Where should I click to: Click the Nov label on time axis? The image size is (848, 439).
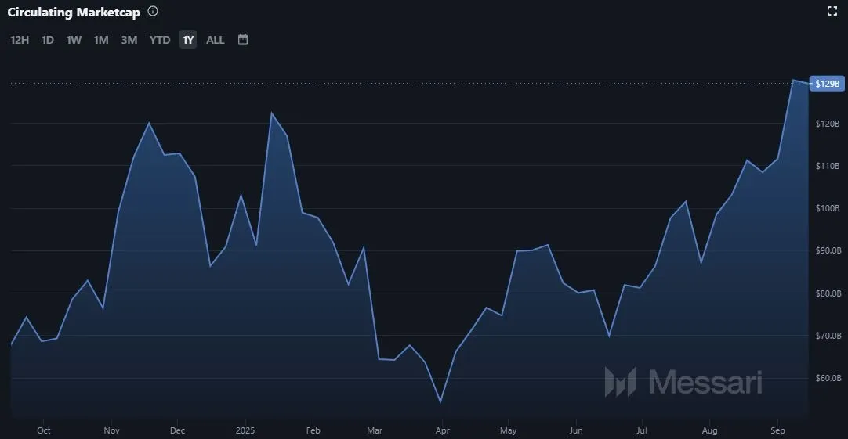(x=111, y=430)
